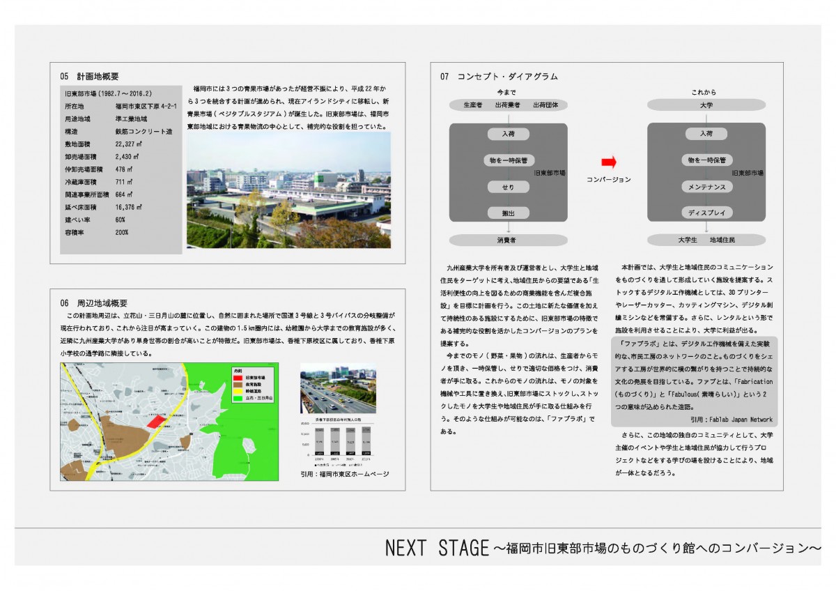Click the population bar chart

(338, 443)
